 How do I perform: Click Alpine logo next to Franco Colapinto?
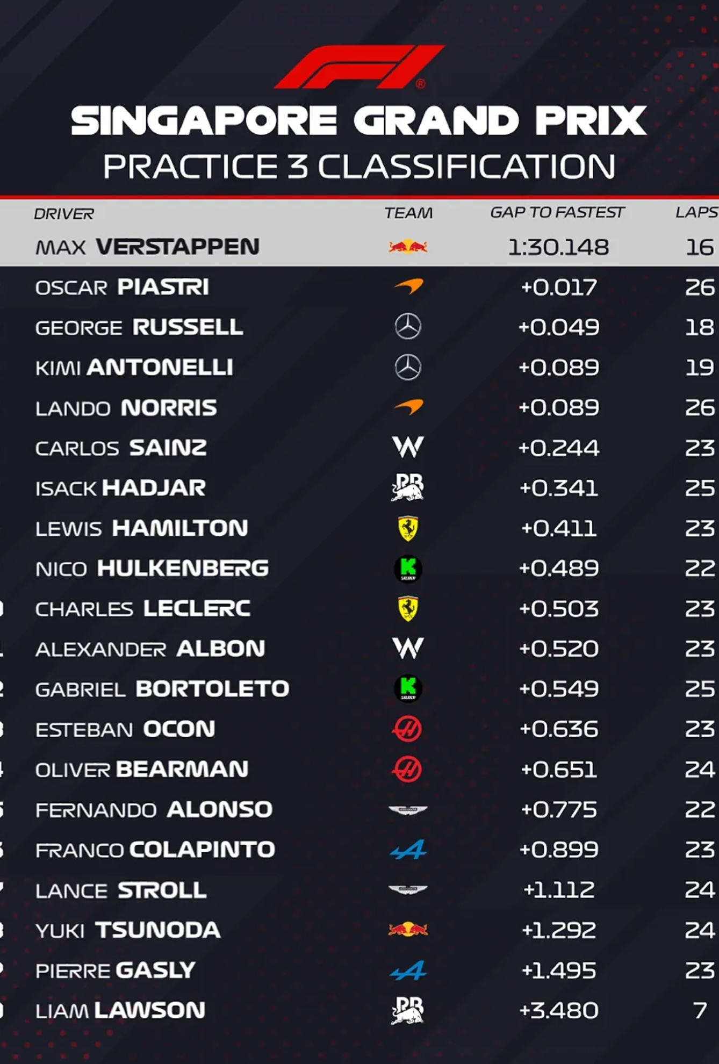pyautogui.click(x=408, y=850)
